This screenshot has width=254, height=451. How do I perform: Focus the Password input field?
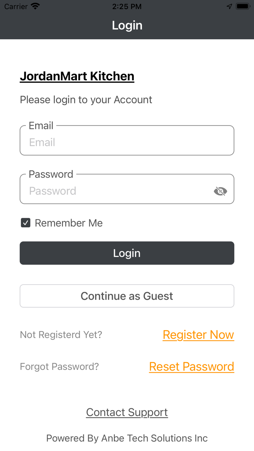click(116, 190)
